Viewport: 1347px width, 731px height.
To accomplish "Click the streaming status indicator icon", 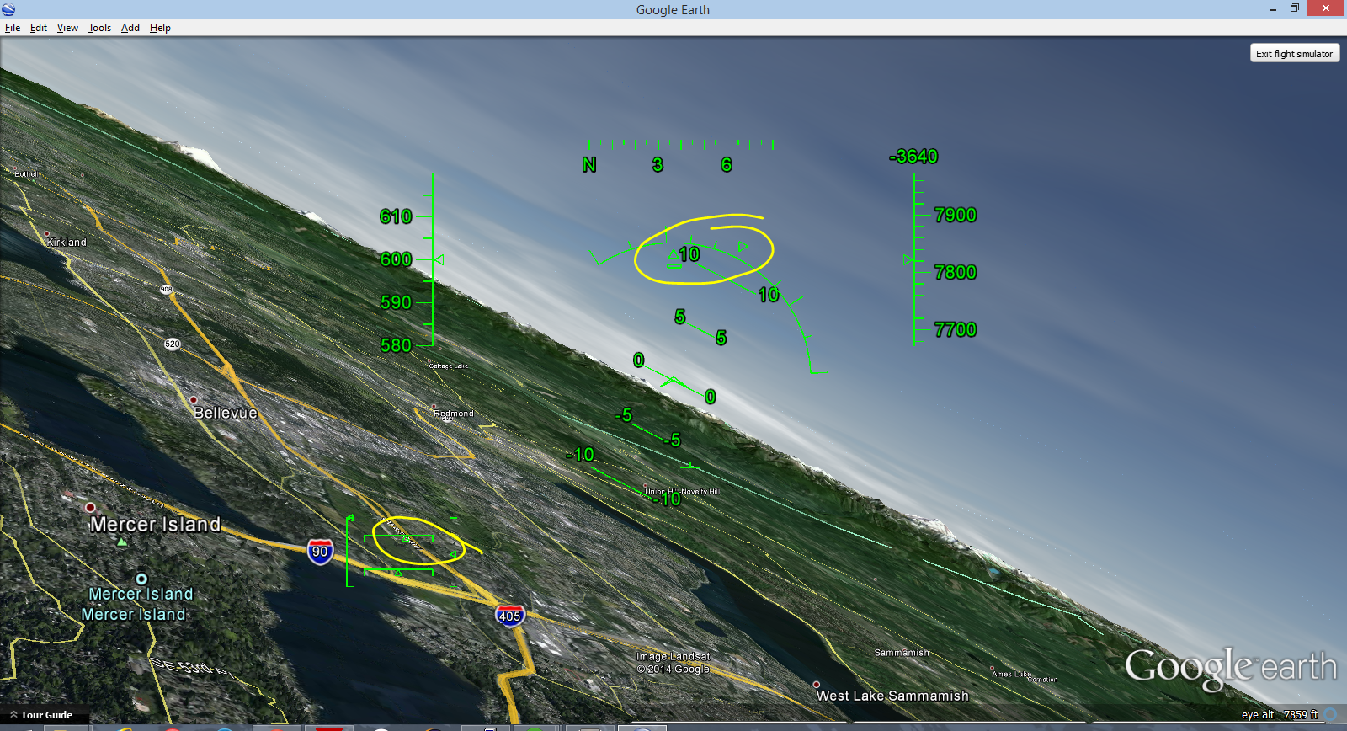I will tap(1331, 715).
